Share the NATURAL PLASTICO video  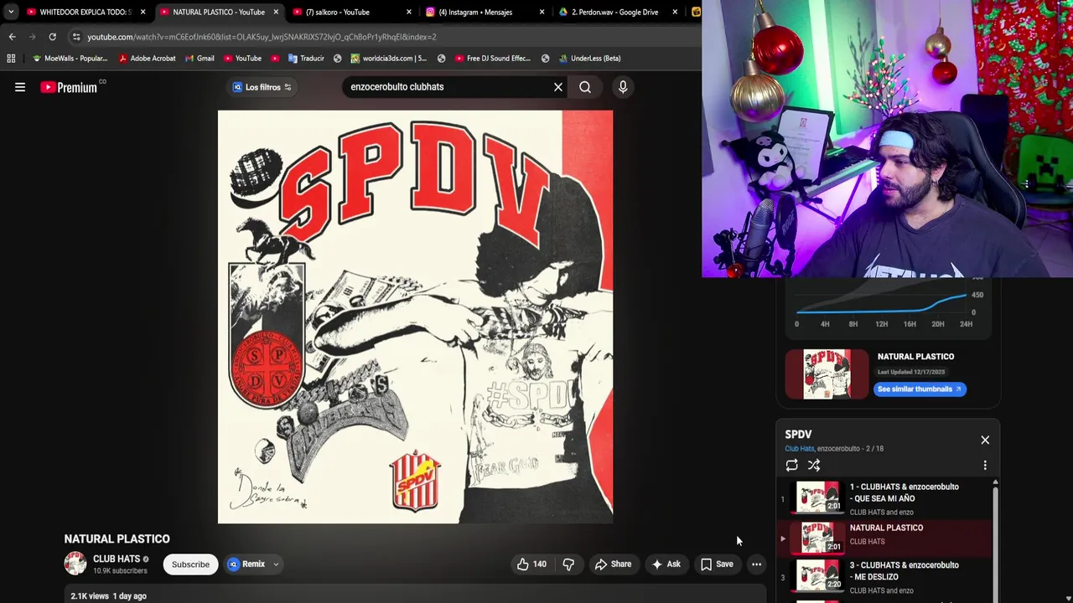[x=613, y=564]
